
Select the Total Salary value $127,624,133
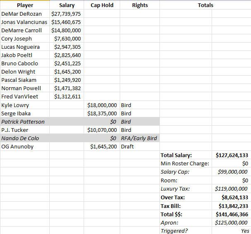pyautogui.click(x=232, y=155)
